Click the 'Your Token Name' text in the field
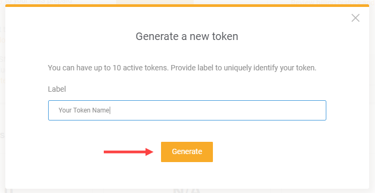 point(84,110)
